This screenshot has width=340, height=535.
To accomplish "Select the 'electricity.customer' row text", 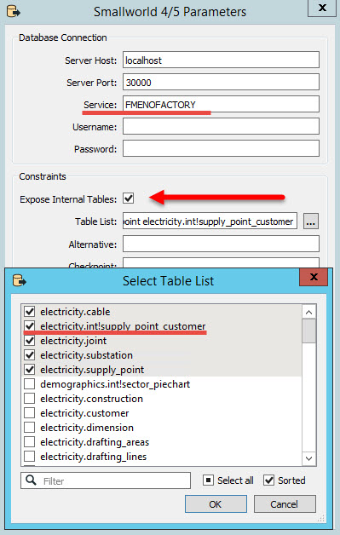I will (84, 413).
